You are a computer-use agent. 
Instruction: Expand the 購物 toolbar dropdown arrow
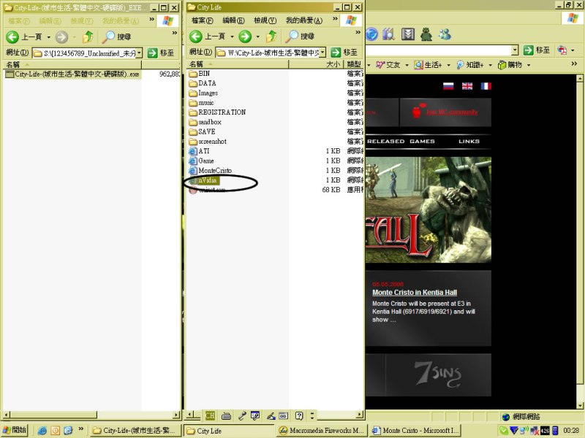528,65
